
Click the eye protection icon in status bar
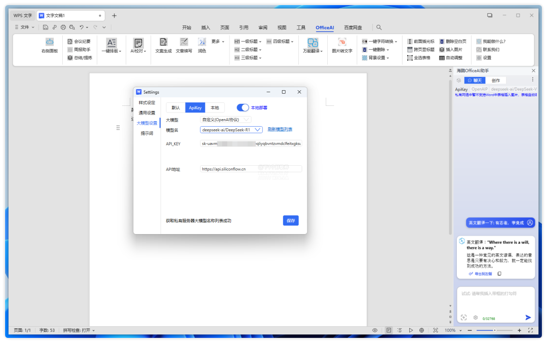pos(375,330)
